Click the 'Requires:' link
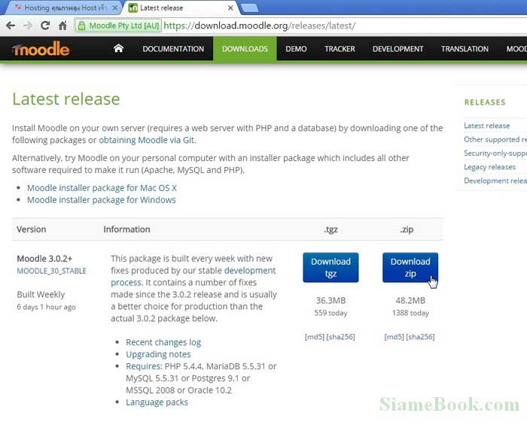 tap(145, 366)
